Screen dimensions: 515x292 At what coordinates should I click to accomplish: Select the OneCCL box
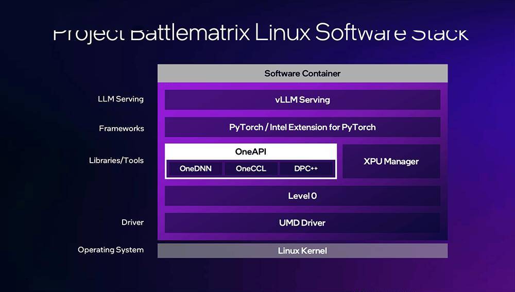tap(251, 168)
